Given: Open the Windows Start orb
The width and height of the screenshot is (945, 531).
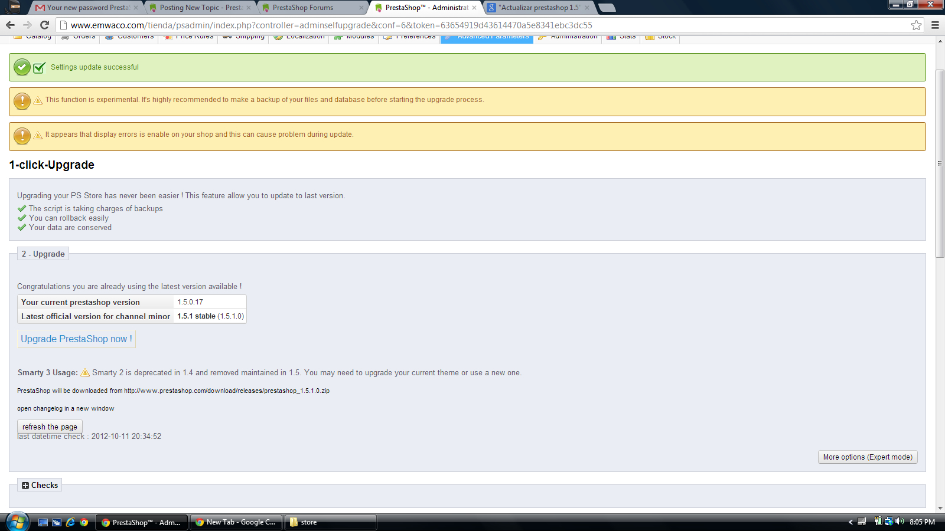Looking at the screenshot, I should 17,522.
